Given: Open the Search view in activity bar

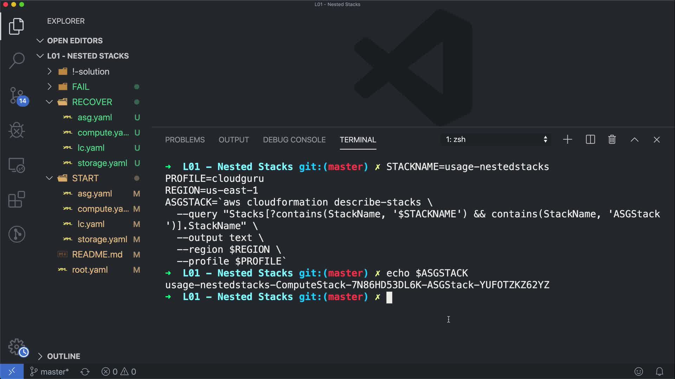Looking at the screenshot, I should click(17, 61).
